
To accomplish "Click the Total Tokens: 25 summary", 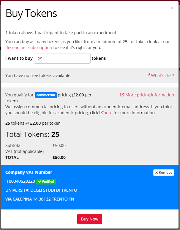I will coord(32,134).
